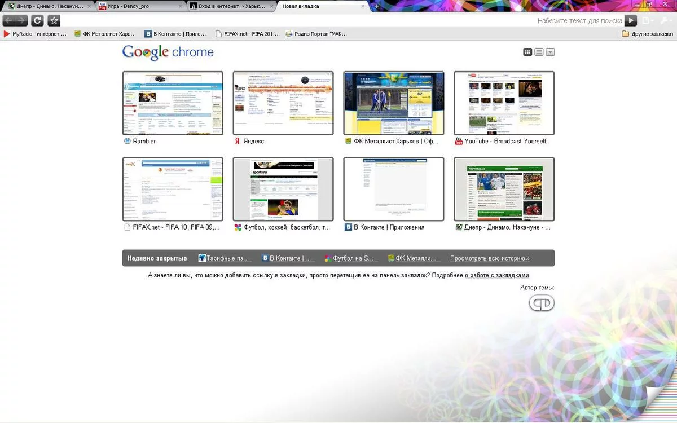Click the о работе с закладками link
The width and height of the screenshot is (677, 423).
point(496,275)
